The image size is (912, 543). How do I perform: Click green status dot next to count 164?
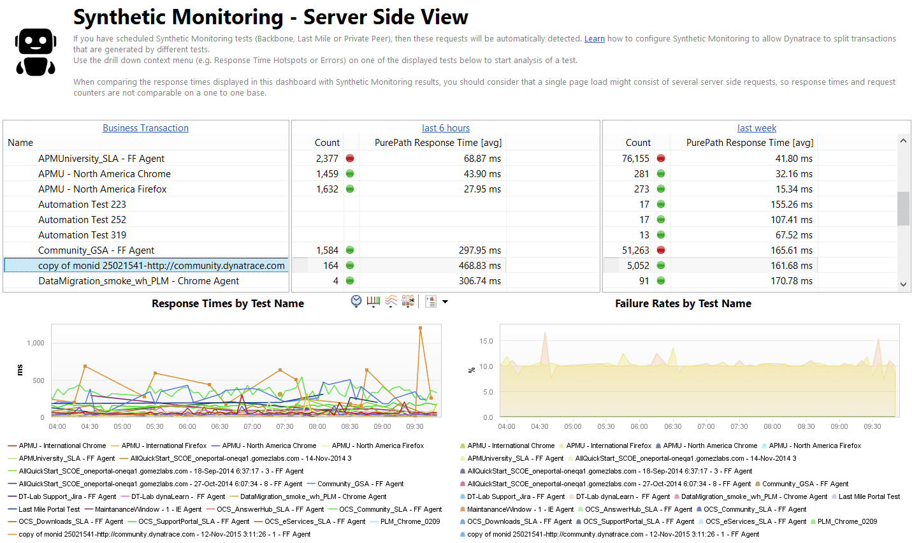[350, 265]
